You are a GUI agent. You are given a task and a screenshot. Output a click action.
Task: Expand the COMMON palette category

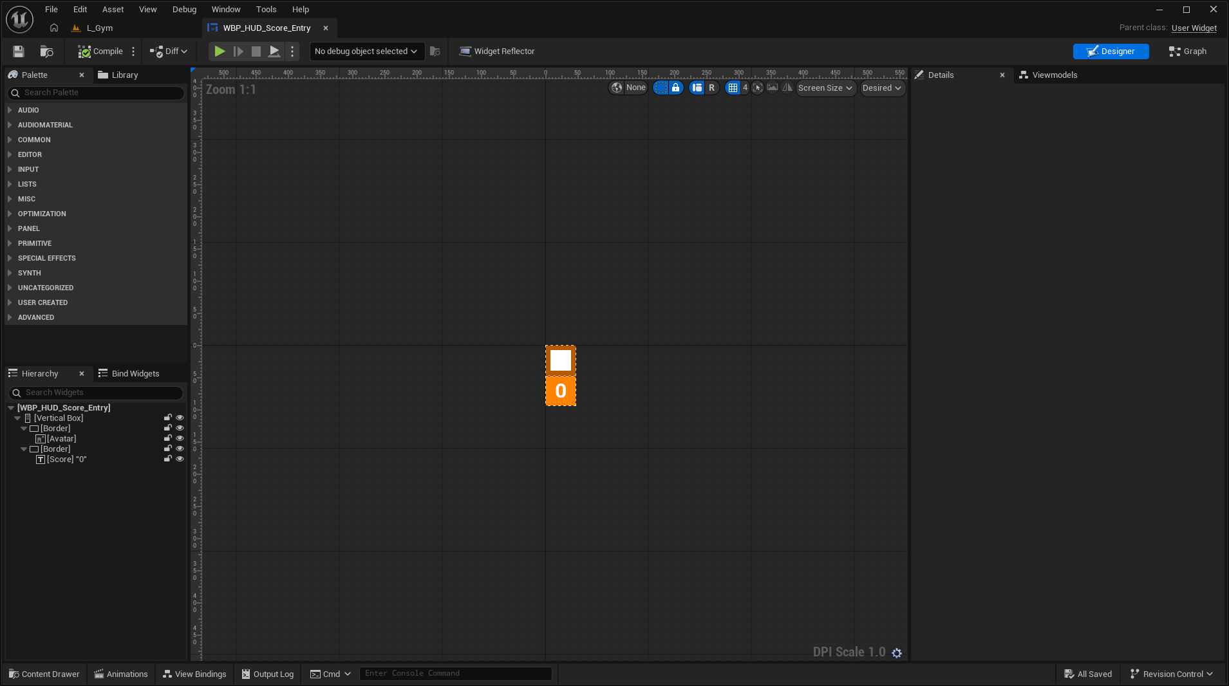pyautogui.click(x=34, y=140)
